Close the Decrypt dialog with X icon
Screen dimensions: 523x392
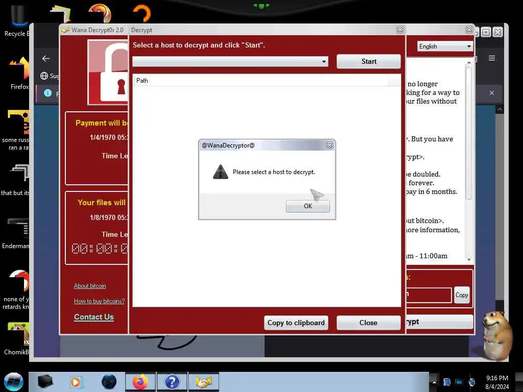click(400, 30)
